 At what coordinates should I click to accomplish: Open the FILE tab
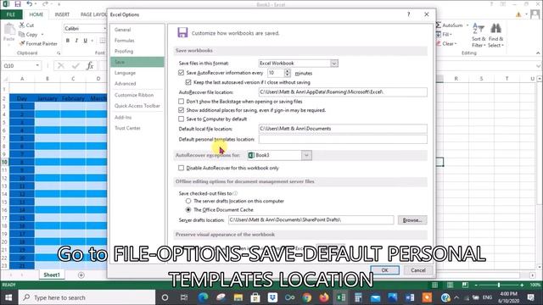pyautogui.click(x=11, y=14)
